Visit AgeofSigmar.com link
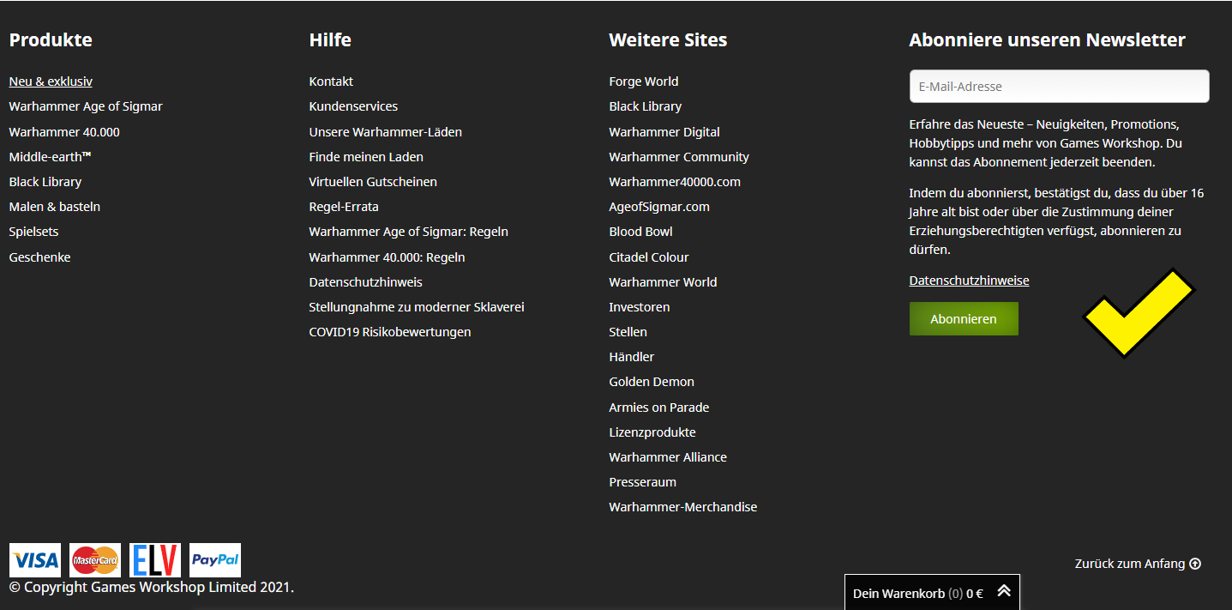This screenshot has width=1232, height=610. coord(659,207)
